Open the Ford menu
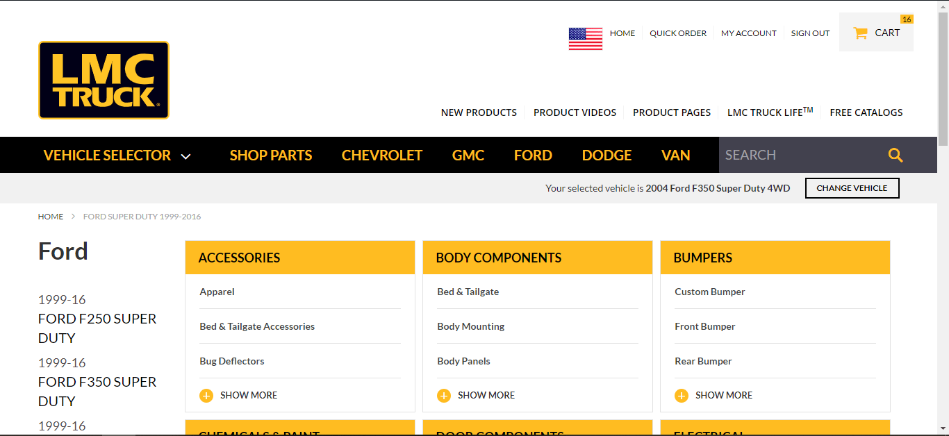 (x=533, y=156)
